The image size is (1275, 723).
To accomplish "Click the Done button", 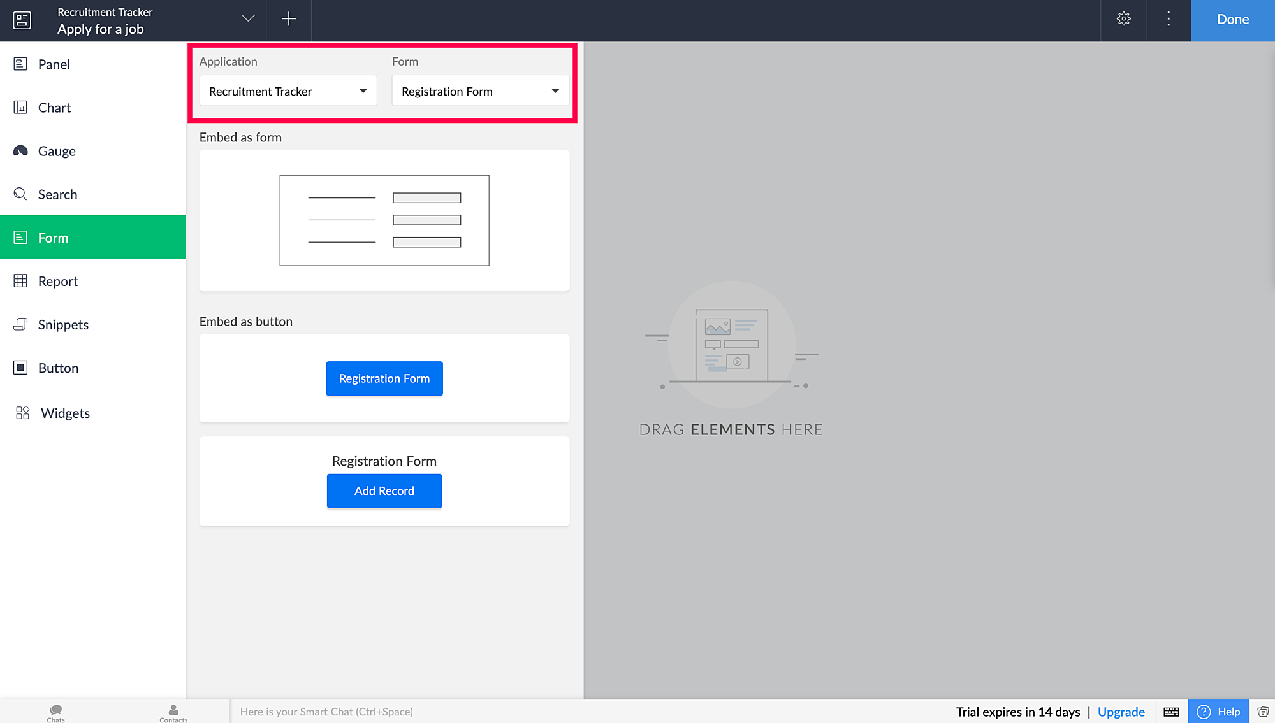I will pos(1232,20).
